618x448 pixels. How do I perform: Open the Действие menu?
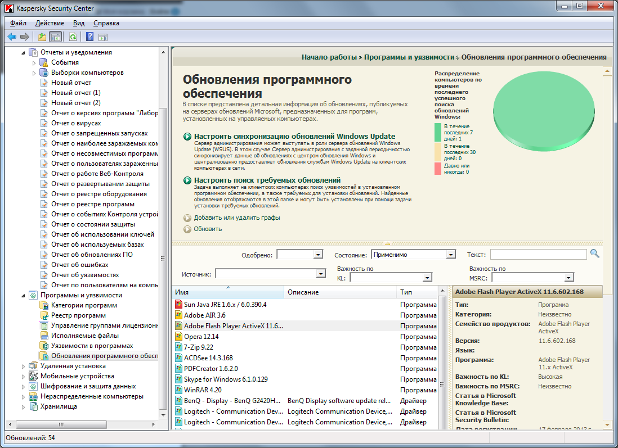(x=50, y=23)
